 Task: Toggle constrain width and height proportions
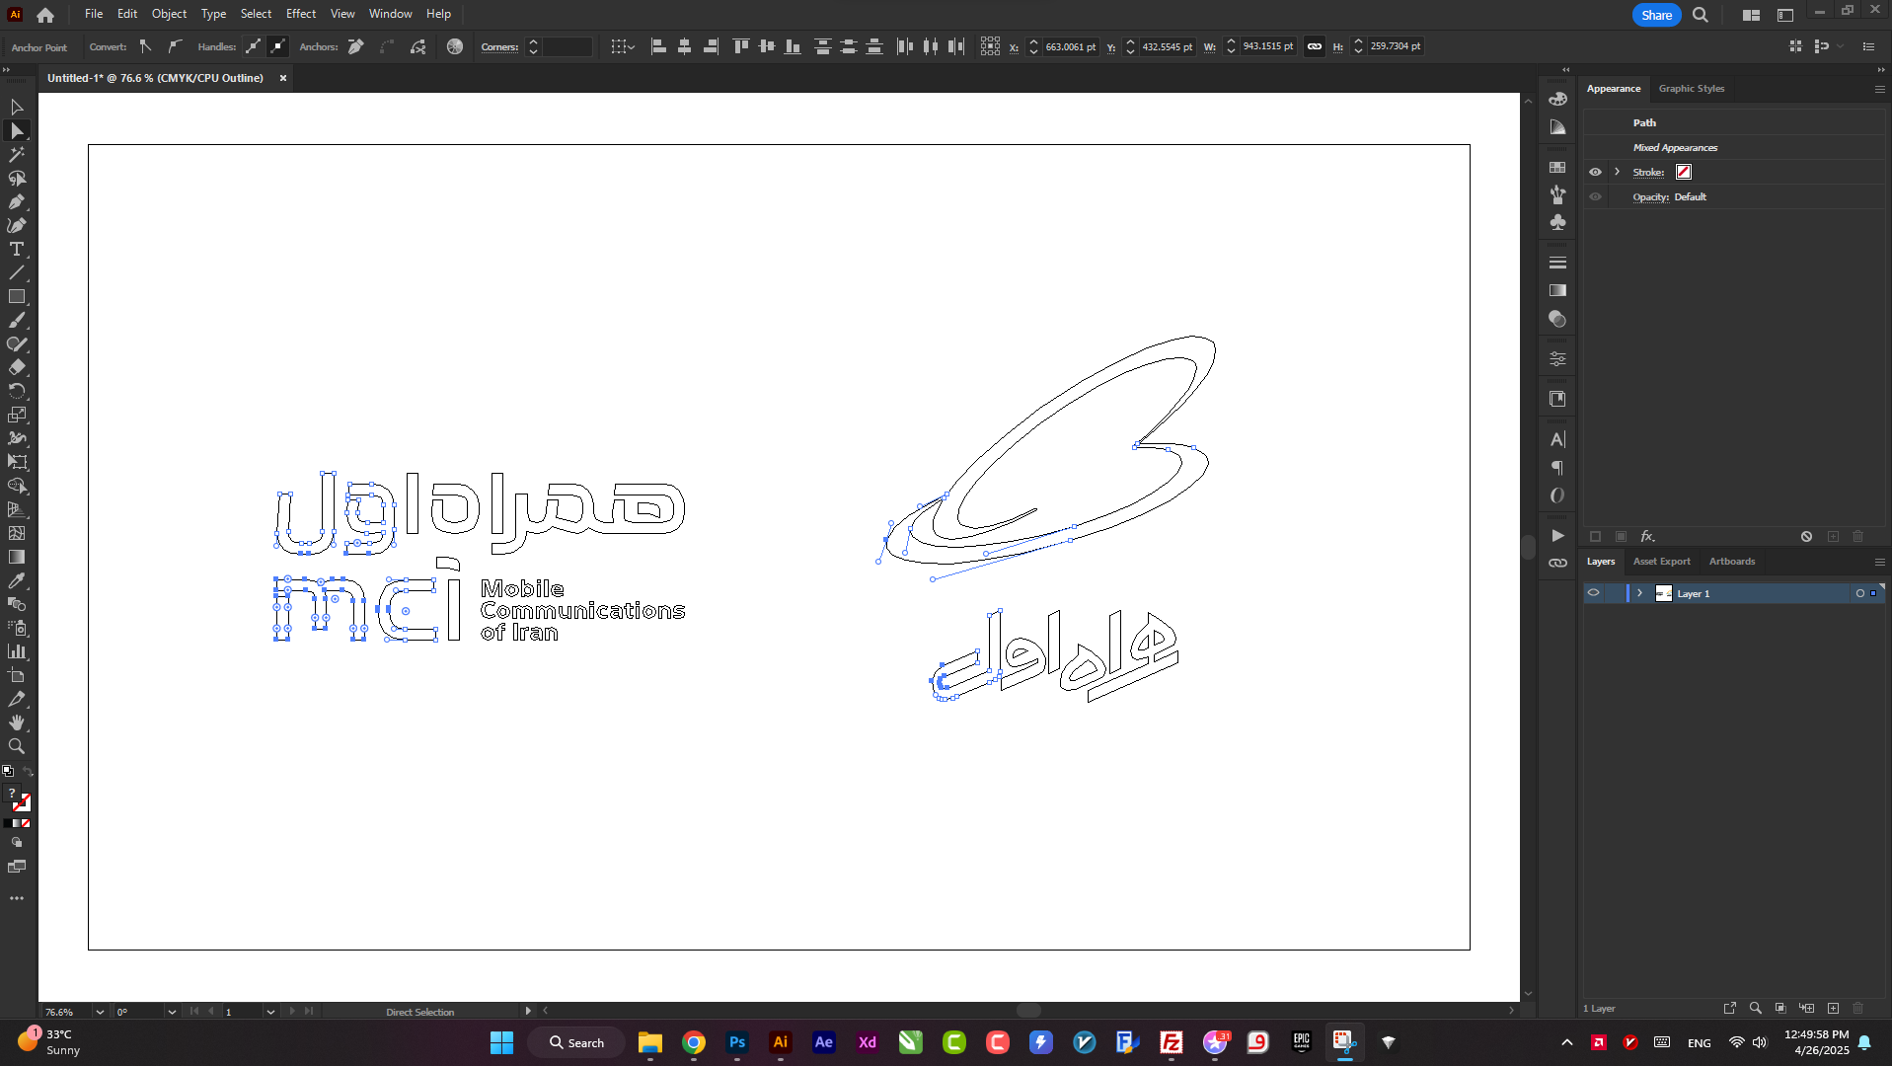pos(1315,46)
